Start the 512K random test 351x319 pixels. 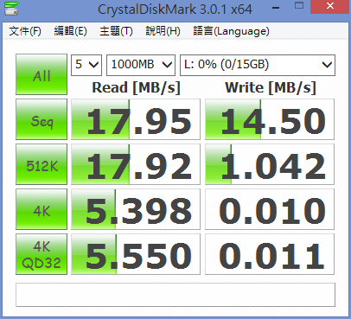(41, 164)
